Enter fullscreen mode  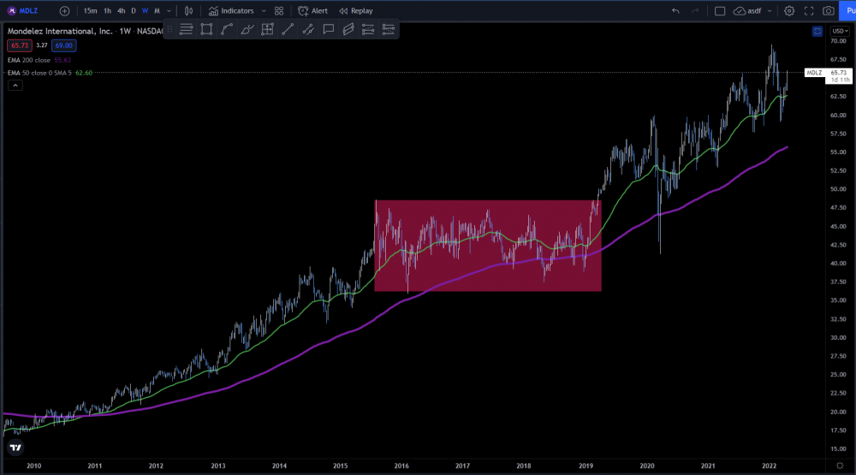point(809,11)
